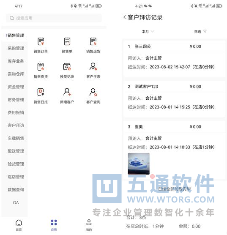Switch to the 首页 bottom tab

point(19,225)
